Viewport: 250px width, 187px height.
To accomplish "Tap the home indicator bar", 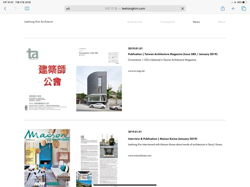I will coord(125,185).
